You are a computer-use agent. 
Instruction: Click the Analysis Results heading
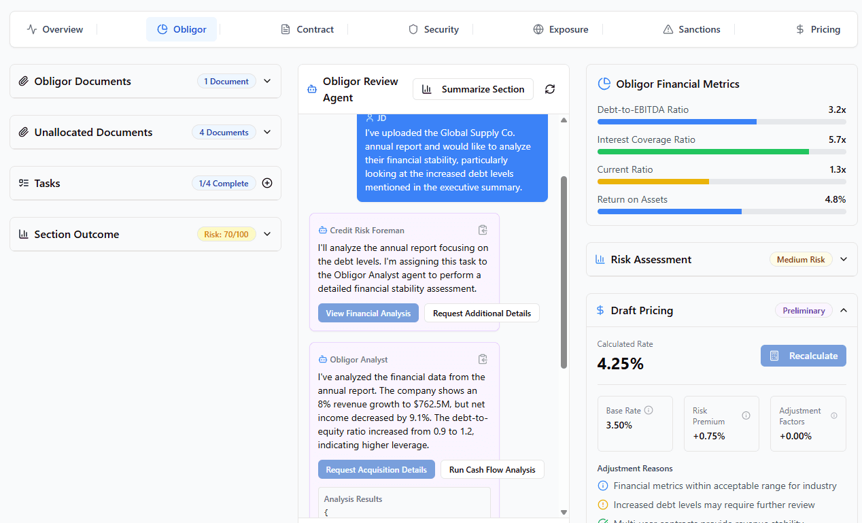click(353, 499)
